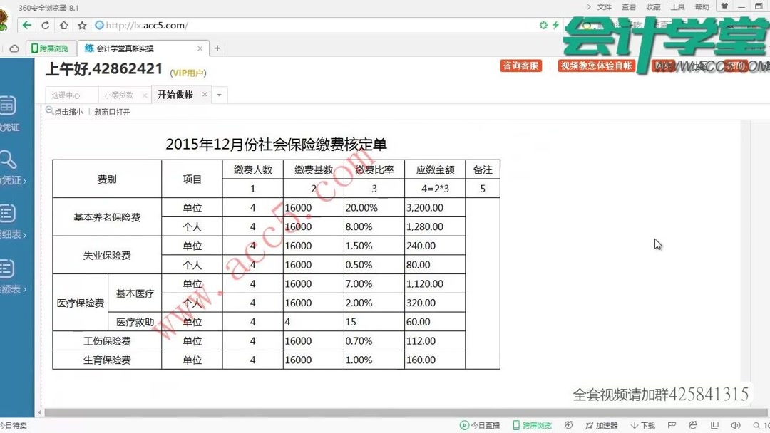Star this page using the favorites icon
Viewport: 770px width, 433px height.
point(81,24)
